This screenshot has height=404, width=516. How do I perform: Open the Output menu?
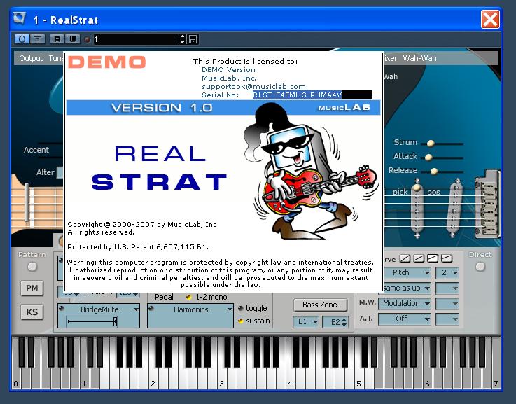31,58
